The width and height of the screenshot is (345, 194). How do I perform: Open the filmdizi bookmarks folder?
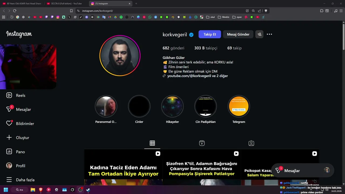pyautogui.click(x=223, y=17)
